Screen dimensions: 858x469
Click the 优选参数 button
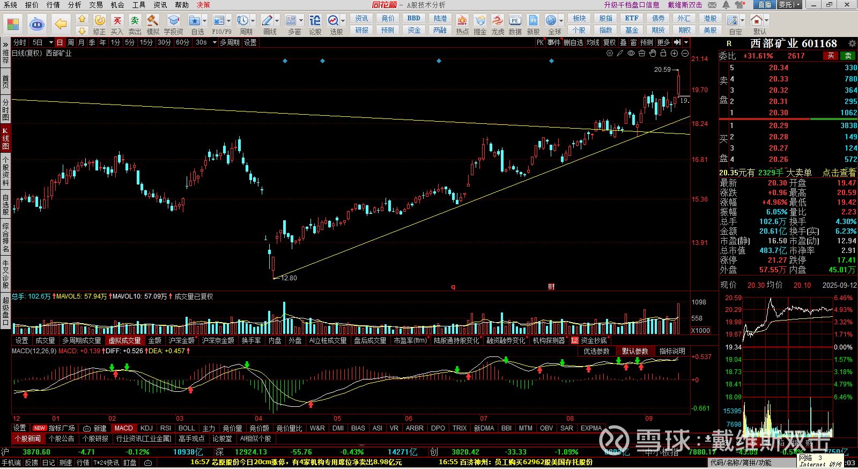tap(596, 351)
